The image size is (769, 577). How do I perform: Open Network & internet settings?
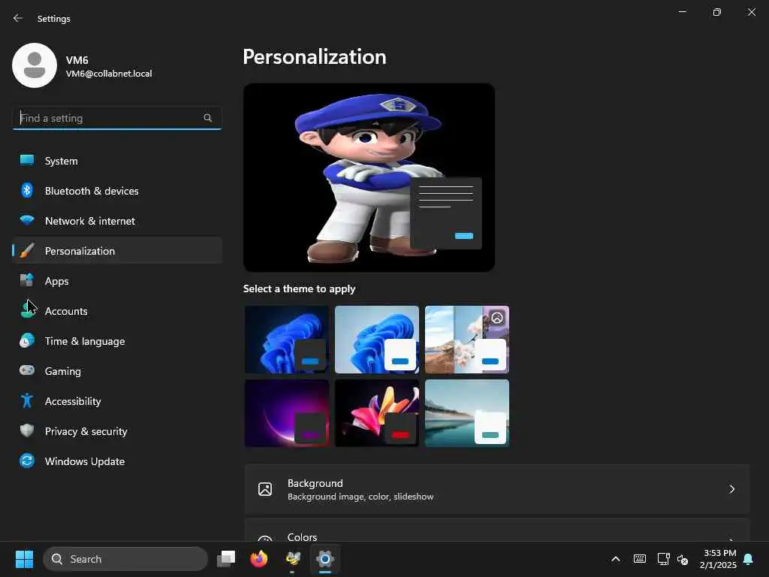117,221
